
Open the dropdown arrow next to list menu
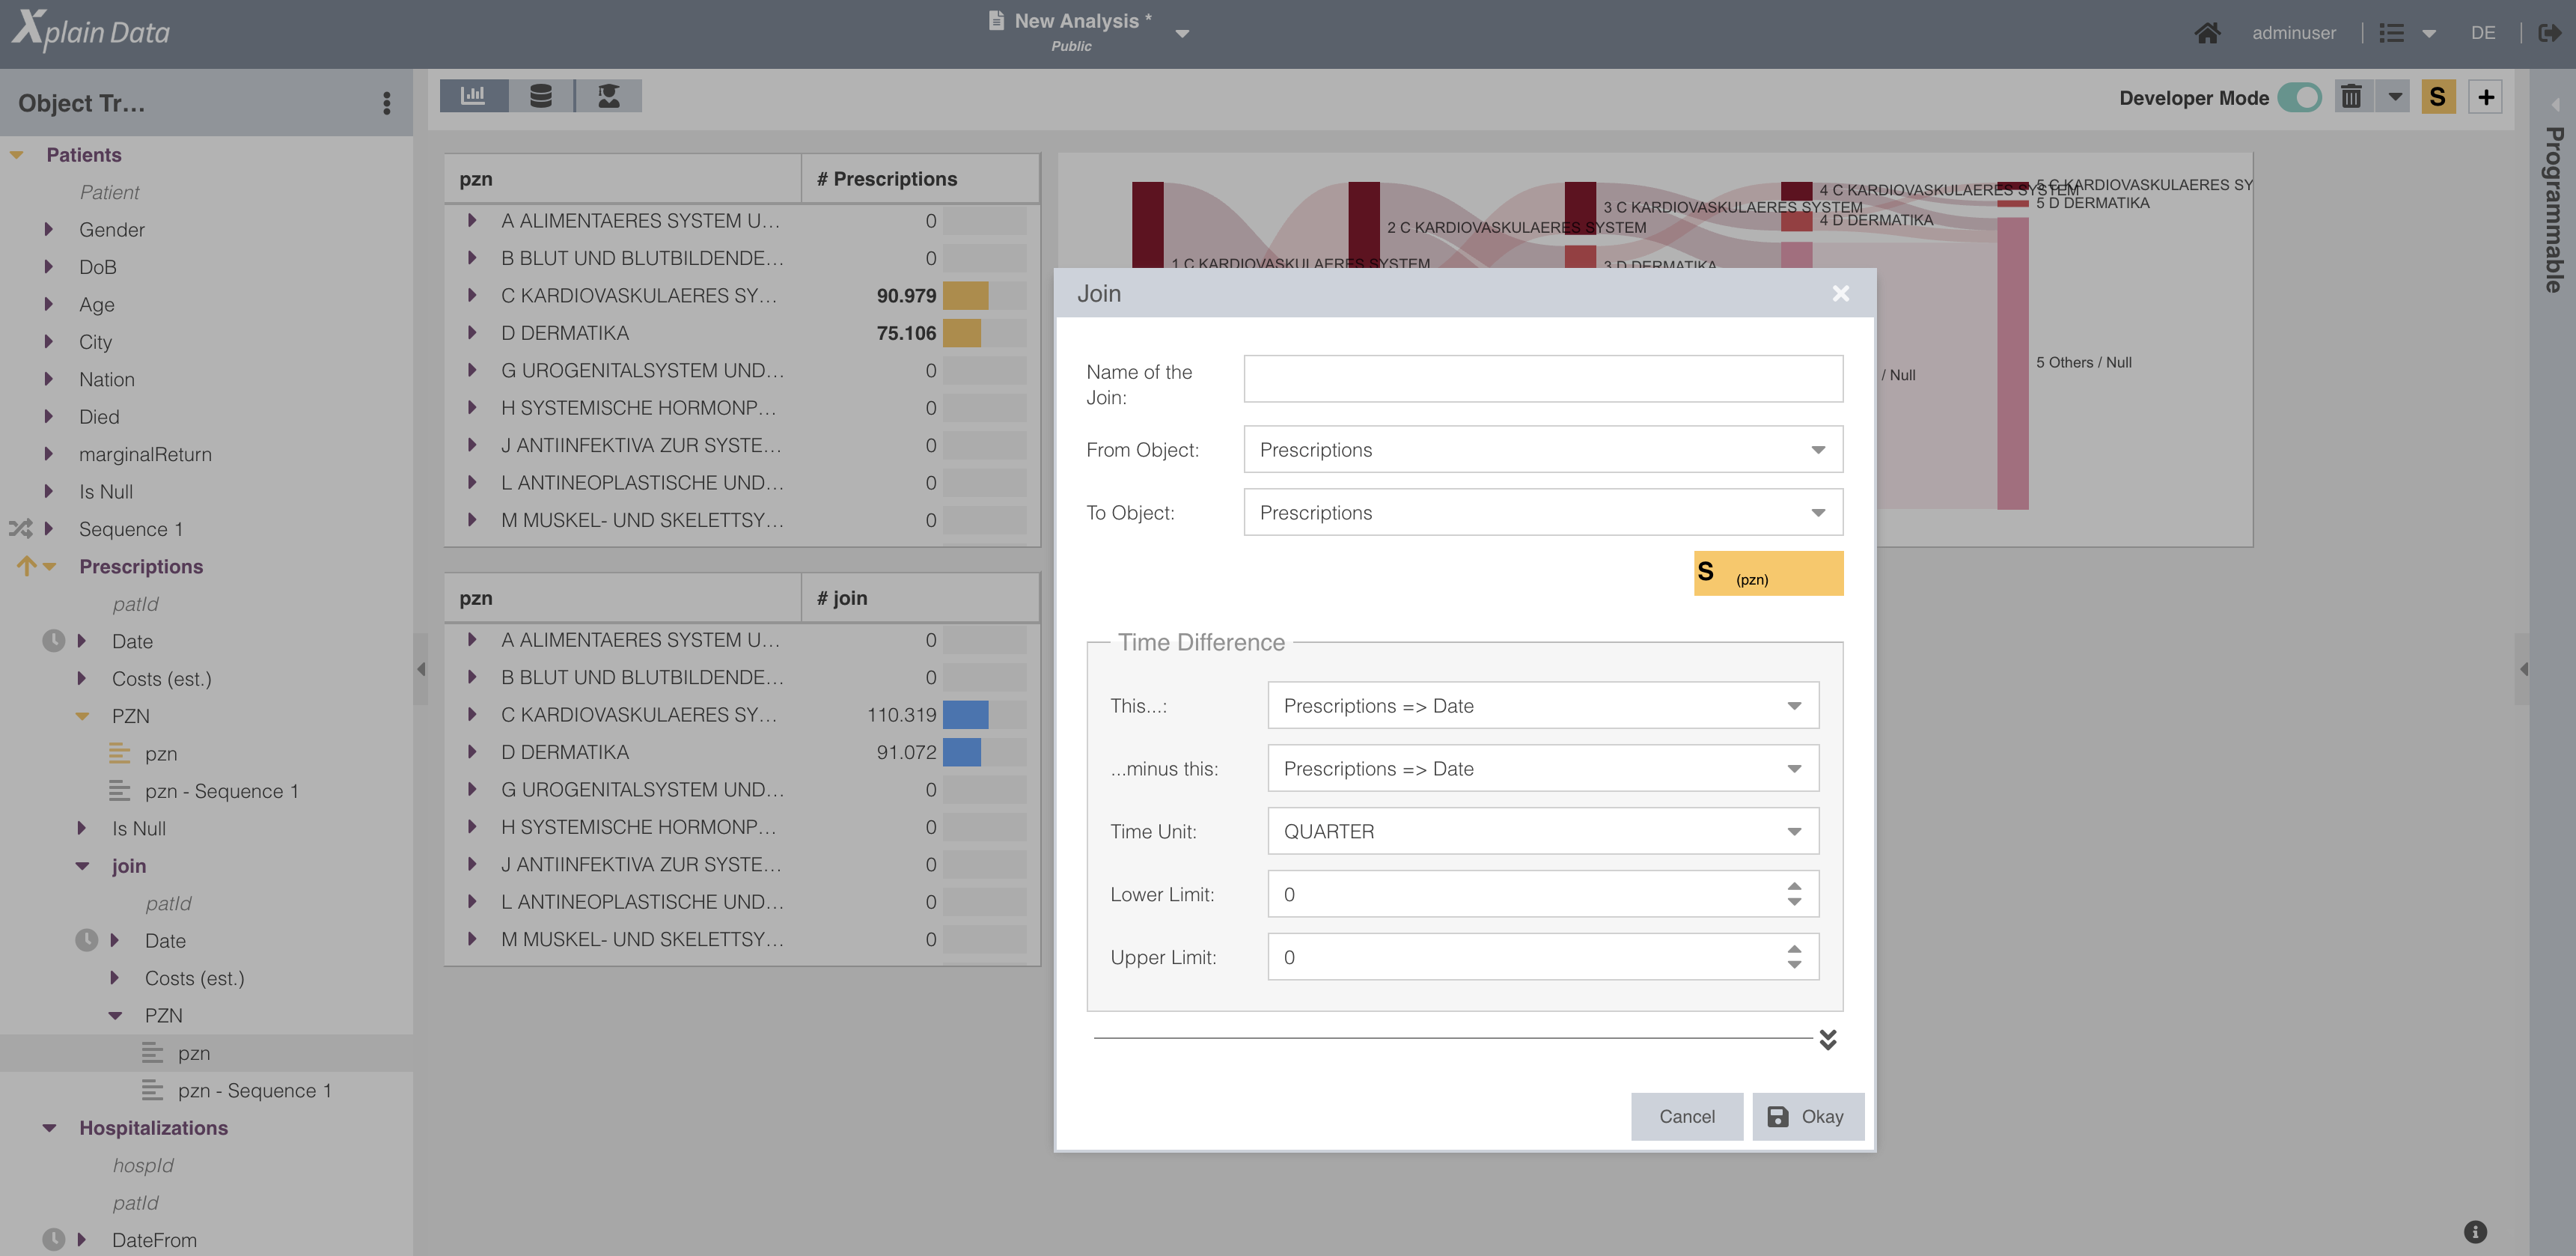click(2429, 34)
